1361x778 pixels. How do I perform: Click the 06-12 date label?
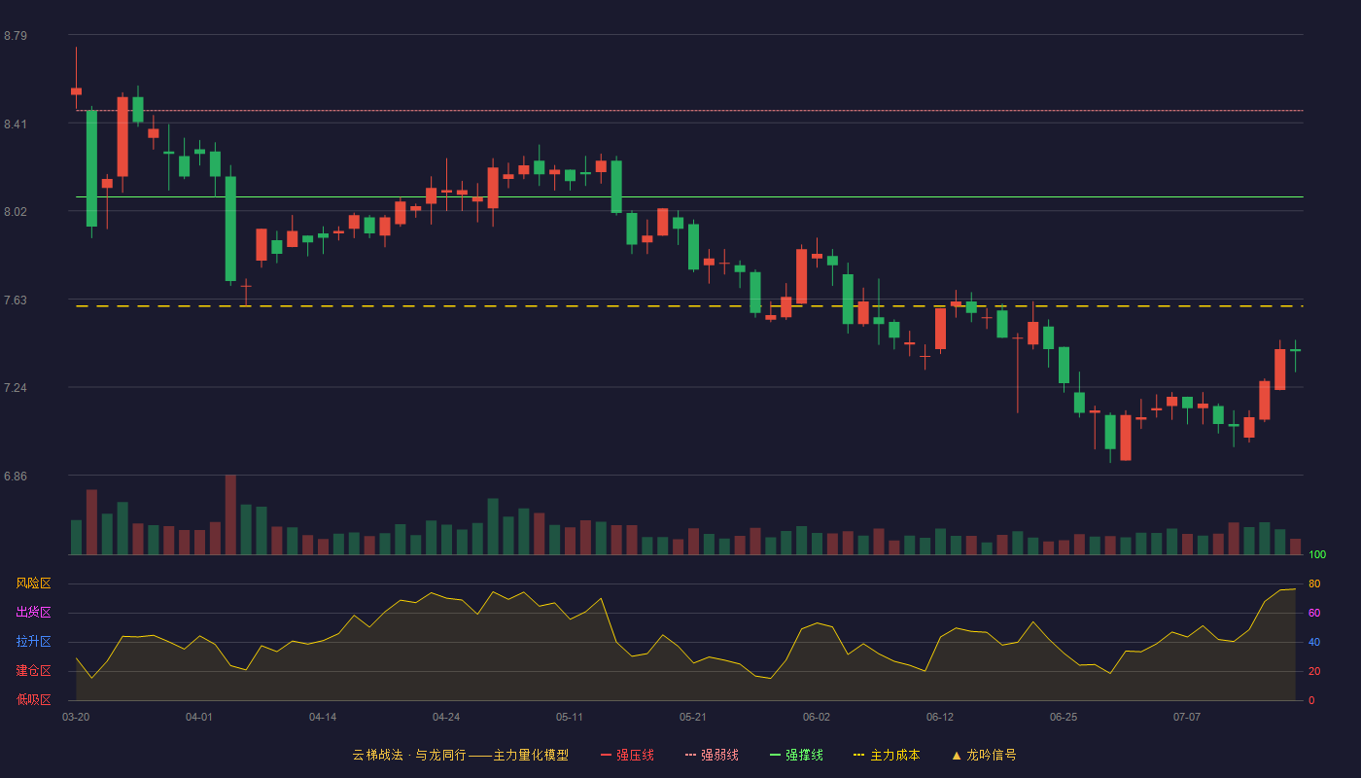(x=940, y=717)
